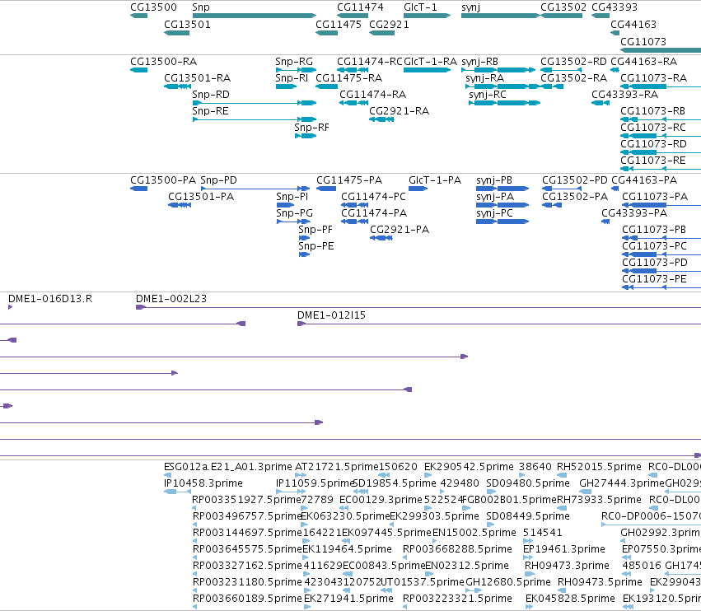Click protein CG13500-PA label

[x=163, y=180]
